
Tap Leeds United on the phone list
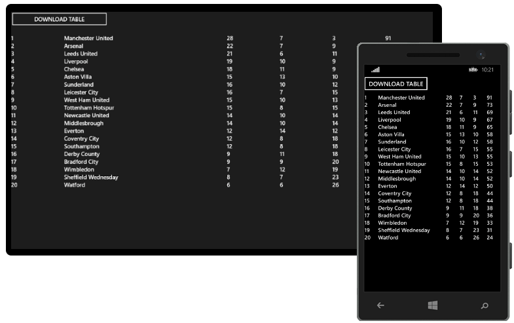394,112
